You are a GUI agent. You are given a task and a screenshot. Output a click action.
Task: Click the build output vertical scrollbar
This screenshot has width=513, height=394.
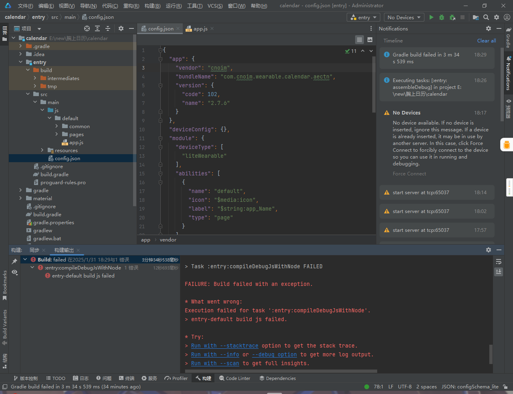tap(491, 354)
